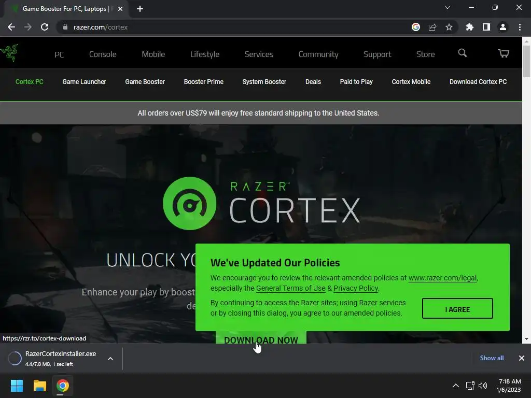Open the clock and date flyout
531x398 pixels.
point(509,386)
